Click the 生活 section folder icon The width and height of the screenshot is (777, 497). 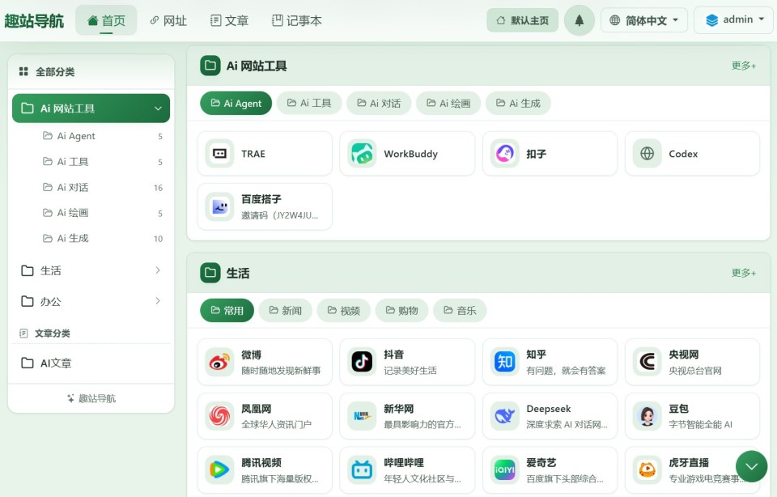[210, 273]
